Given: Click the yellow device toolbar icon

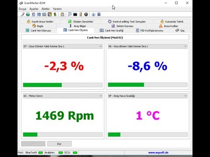Looking at the screenshot, I should [x=80, y=14].
